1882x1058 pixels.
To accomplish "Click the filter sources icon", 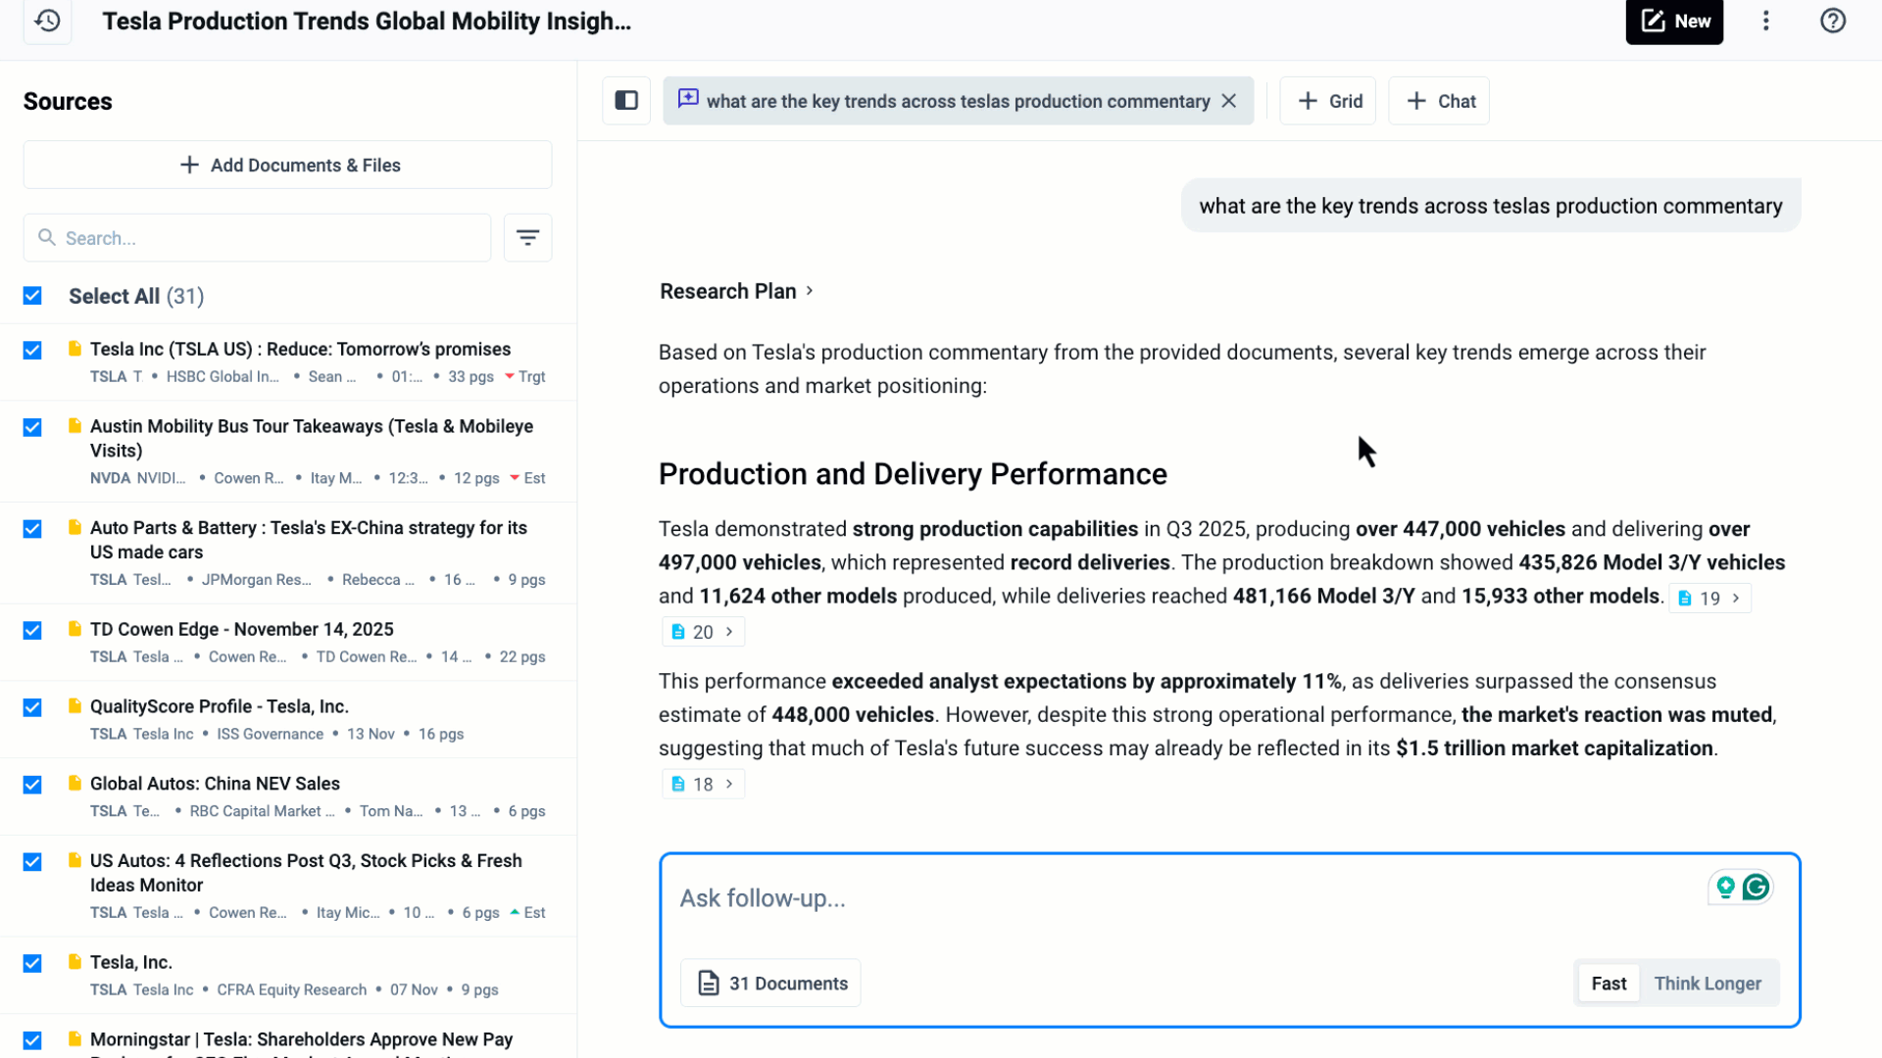I will 527,238.
